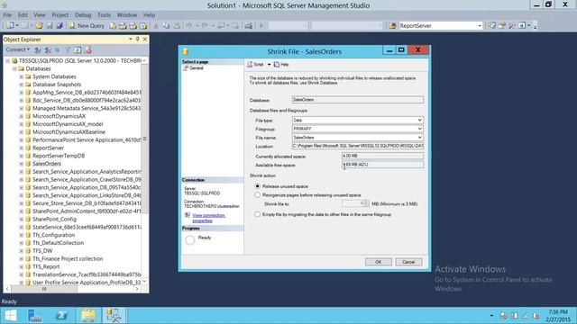Click the Script icon in Shrink File dialog
The image size is (577, 324).
coord(255,64)
